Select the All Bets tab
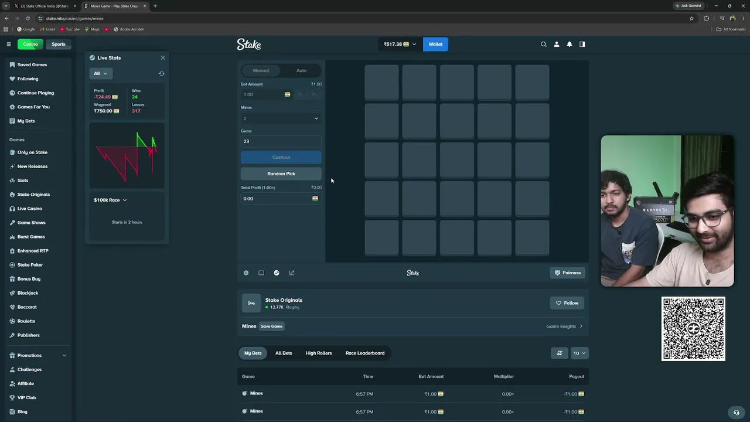Image resolution: width=750 pixels, height=422 pixels. click(284, 353)
